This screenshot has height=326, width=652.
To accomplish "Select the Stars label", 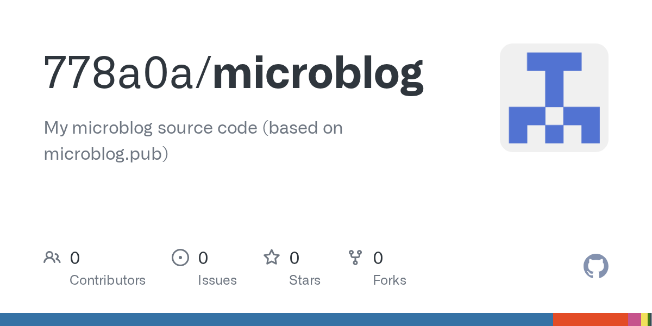I will [x=305, y=280].
